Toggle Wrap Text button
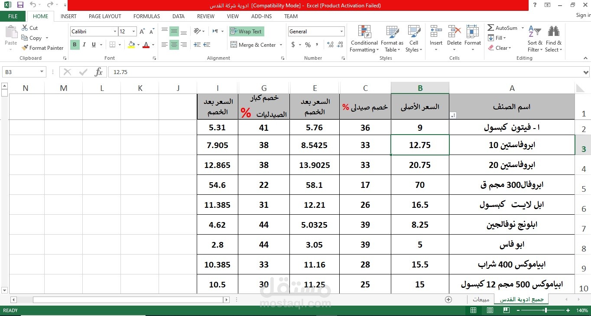 point(246,32)
